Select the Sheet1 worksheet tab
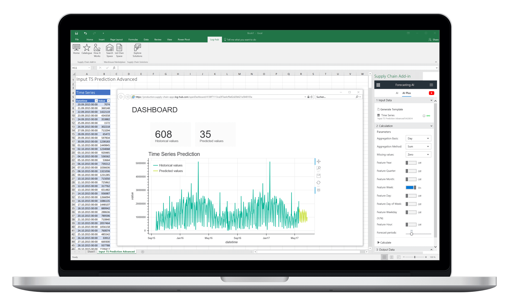The height and width of the screenshot is (305, 509). click(x=91, y=252)
